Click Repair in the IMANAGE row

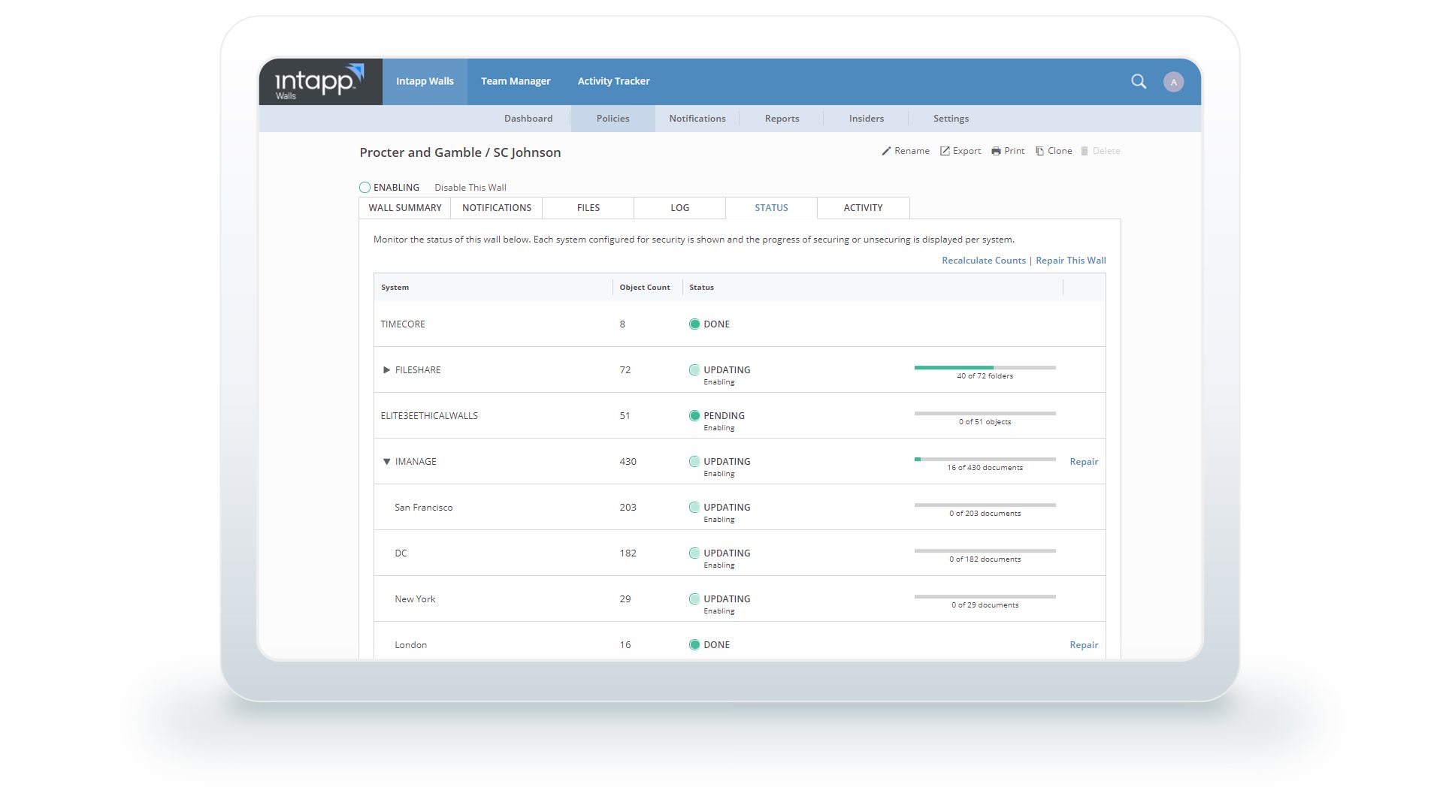click(1084, 462)
